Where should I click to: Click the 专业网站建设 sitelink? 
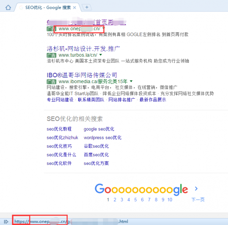[60, 100]
